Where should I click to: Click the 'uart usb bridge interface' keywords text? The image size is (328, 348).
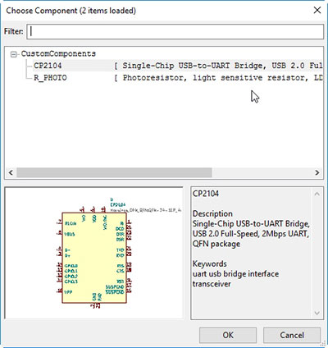(x=235, y=274)
